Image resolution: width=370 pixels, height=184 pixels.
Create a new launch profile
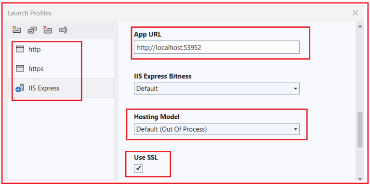click(16, 30)
